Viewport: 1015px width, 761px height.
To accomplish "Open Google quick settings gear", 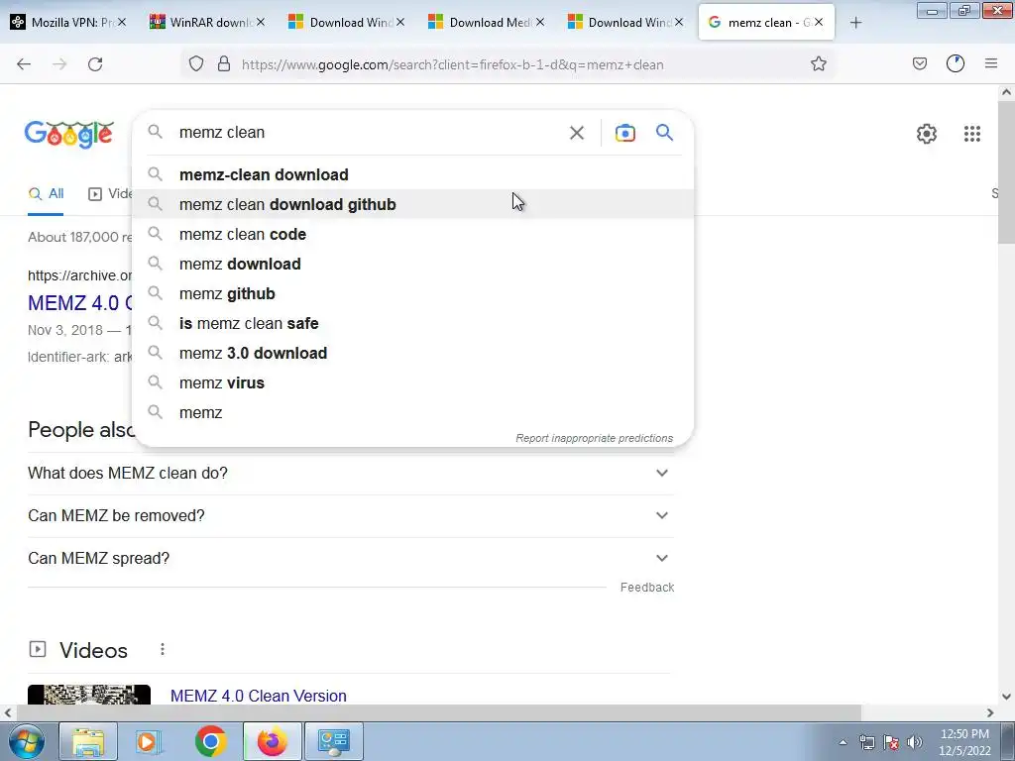I will pyautogui.click(x=927, y=134).
